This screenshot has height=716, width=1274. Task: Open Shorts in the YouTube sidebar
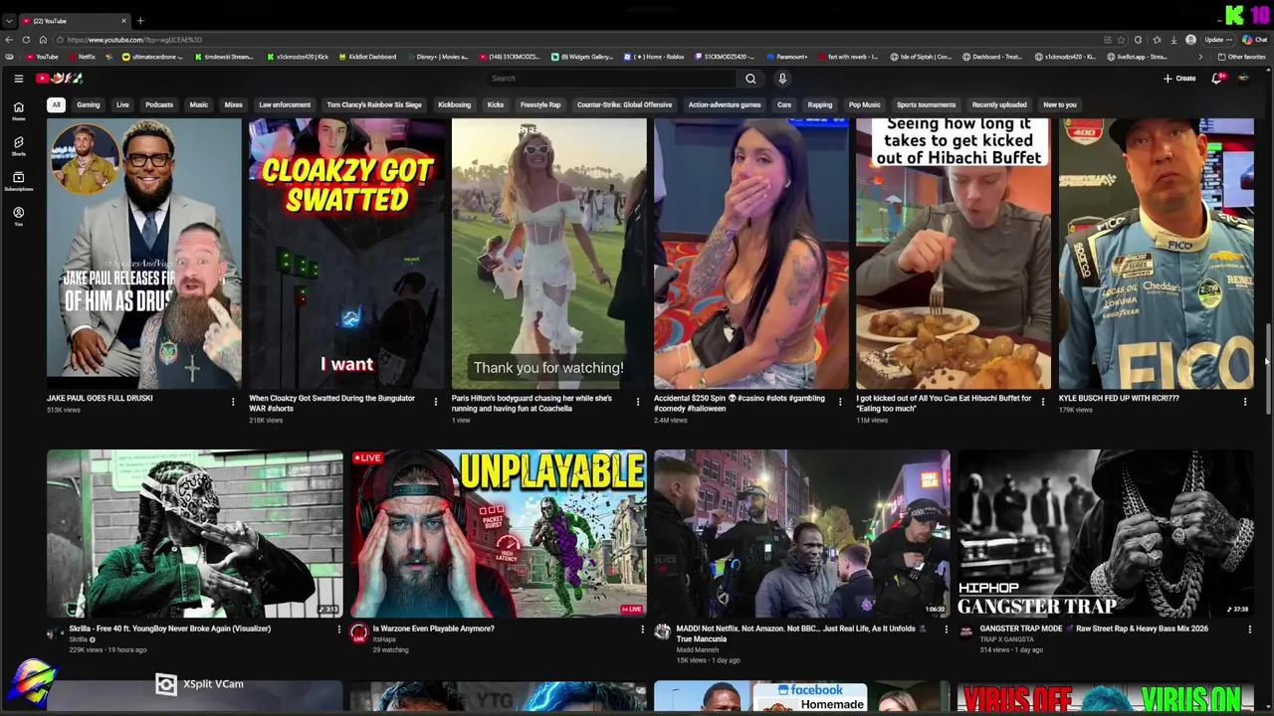pyautogui.click(x=18, y=146)
